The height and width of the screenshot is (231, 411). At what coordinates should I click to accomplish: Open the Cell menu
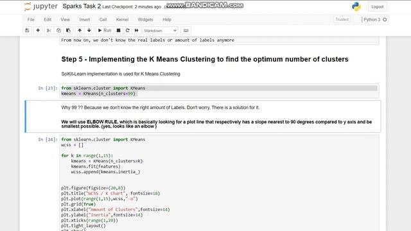click(x=103, y=20)
